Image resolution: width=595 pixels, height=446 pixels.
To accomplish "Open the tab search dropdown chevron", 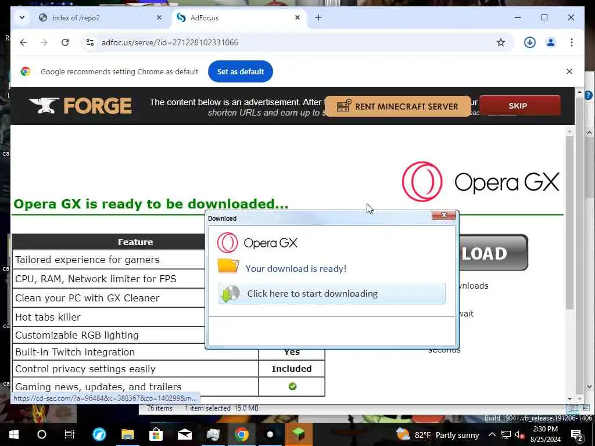I will click(x=21, y=18).
